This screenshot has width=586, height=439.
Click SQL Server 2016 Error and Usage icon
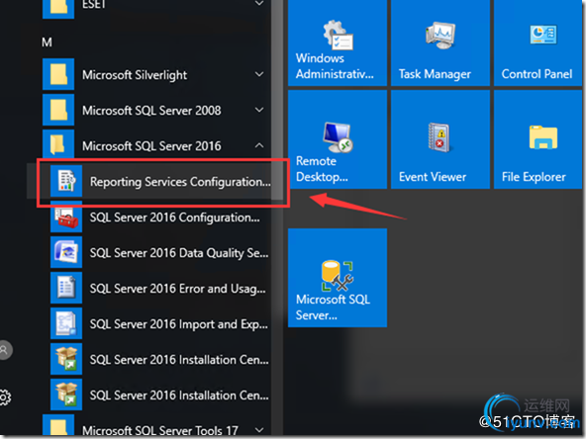click(x=66, y=288)
